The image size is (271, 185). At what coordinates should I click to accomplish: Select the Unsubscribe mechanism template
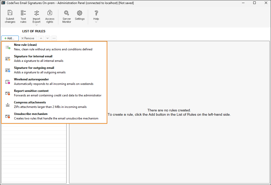[31, 114]
